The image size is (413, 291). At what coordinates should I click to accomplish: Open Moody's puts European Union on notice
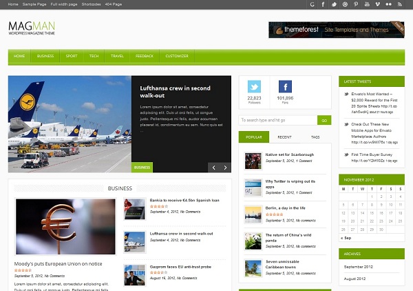pos(59,263)
